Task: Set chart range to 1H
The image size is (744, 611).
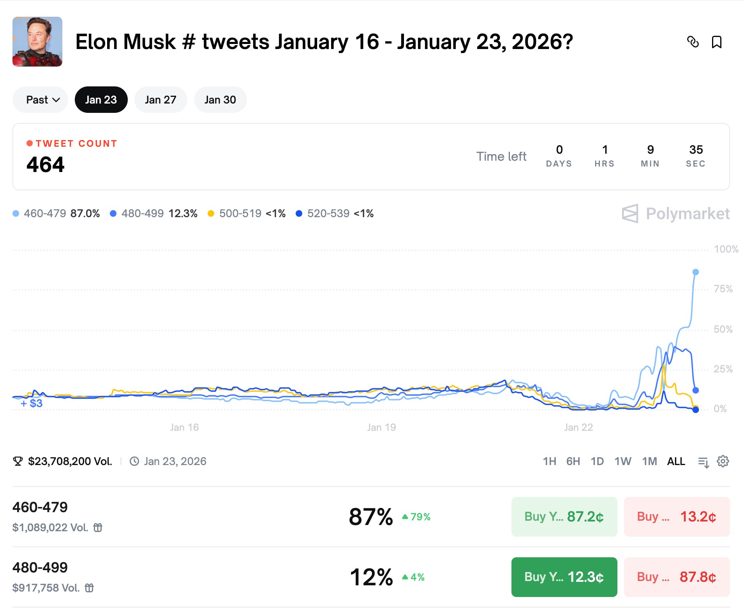Action: coord(549,461)
